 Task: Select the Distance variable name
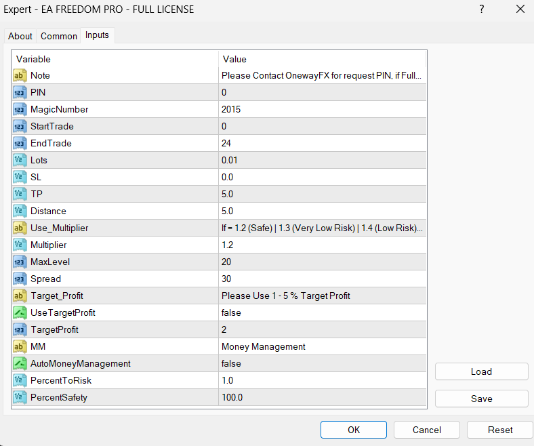[48, 211]
